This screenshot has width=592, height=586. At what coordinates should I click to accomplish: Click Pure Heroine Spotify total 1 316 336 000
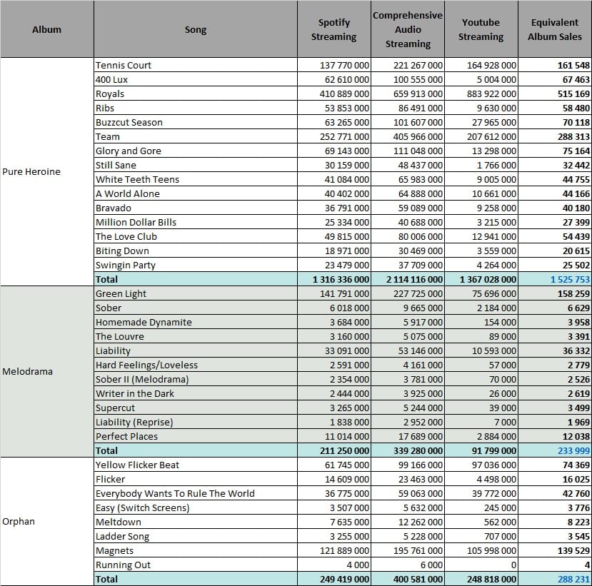pyautogui.click(x=334, y=279)
